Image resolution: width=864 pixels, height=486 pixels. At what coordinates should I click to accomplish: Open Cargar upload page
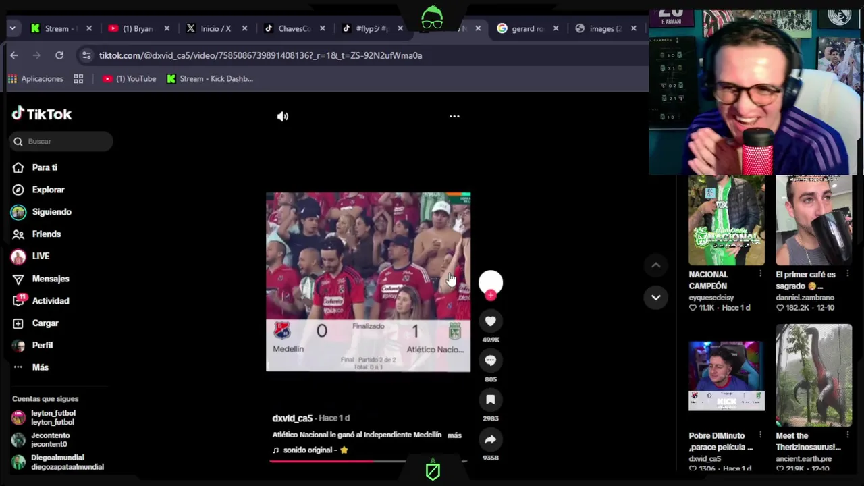[45, 323]
